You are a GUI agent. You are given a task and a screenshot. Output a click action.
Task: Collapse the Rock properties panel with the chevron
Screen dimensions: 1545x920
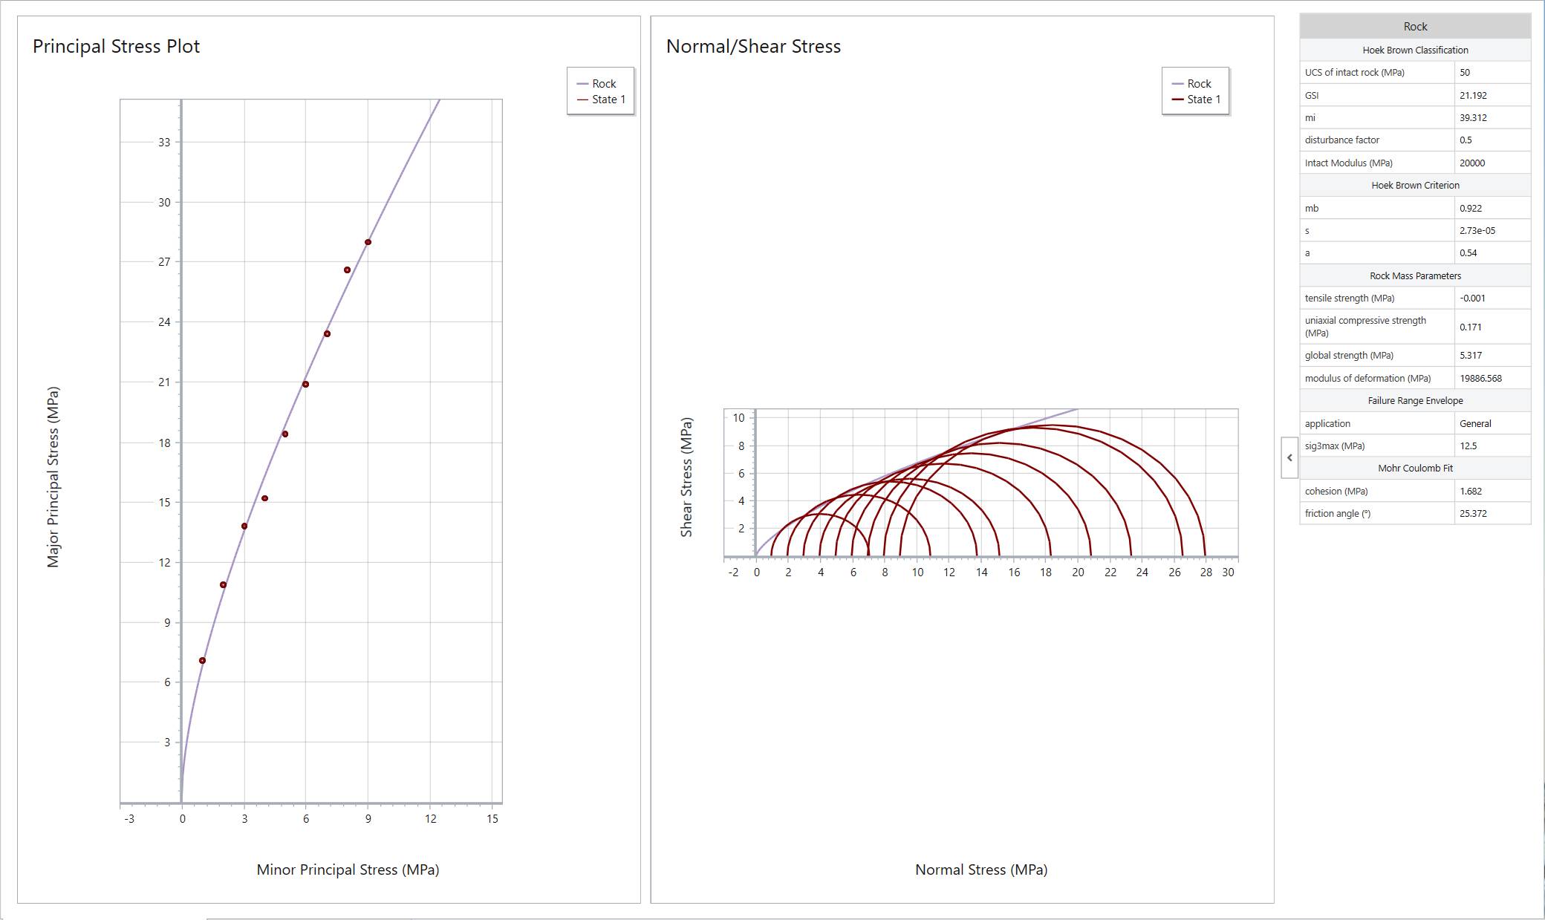1290,457
